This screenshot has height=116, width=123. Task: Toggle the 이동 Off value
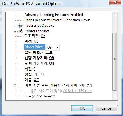(x=36, y=80)
